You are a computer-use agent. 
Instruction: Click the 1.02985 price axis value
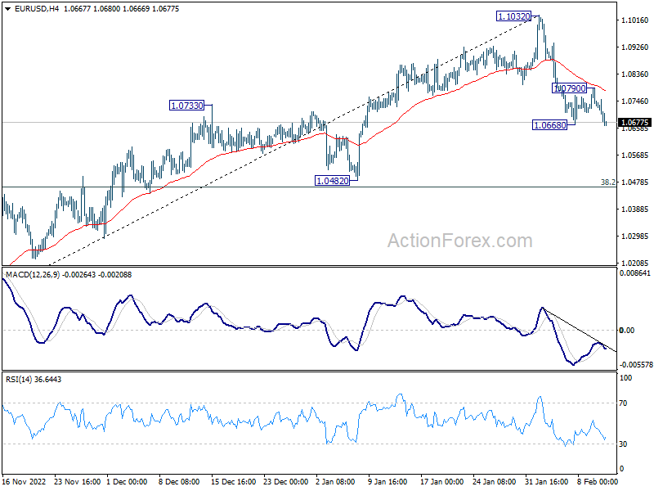[635, 236]
